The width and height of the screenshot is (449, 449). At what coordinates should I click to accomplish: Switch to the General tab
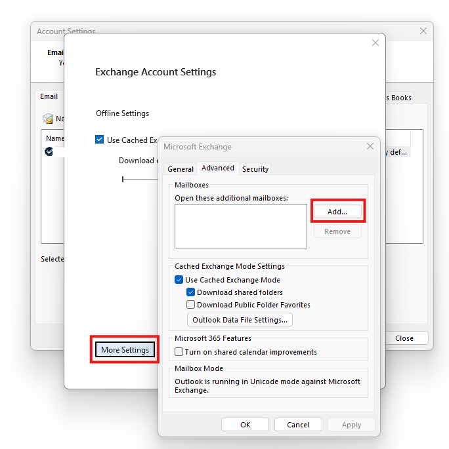pos(181,169)
